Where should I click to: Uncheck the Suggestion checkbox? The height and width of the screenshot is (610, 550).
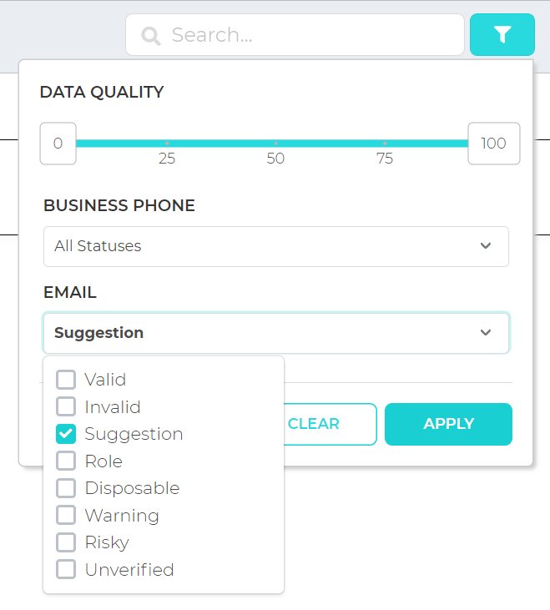[66, 434]
